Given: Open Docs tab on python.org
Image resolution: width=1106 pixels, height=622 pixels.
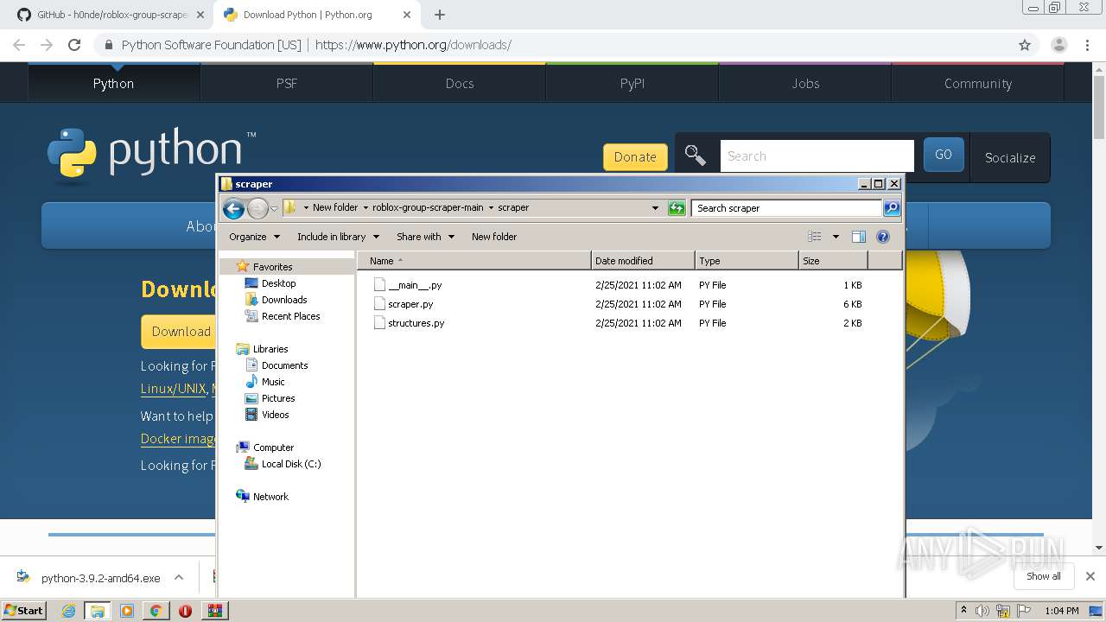Looking at the screenshot, I should pos(460,83).
